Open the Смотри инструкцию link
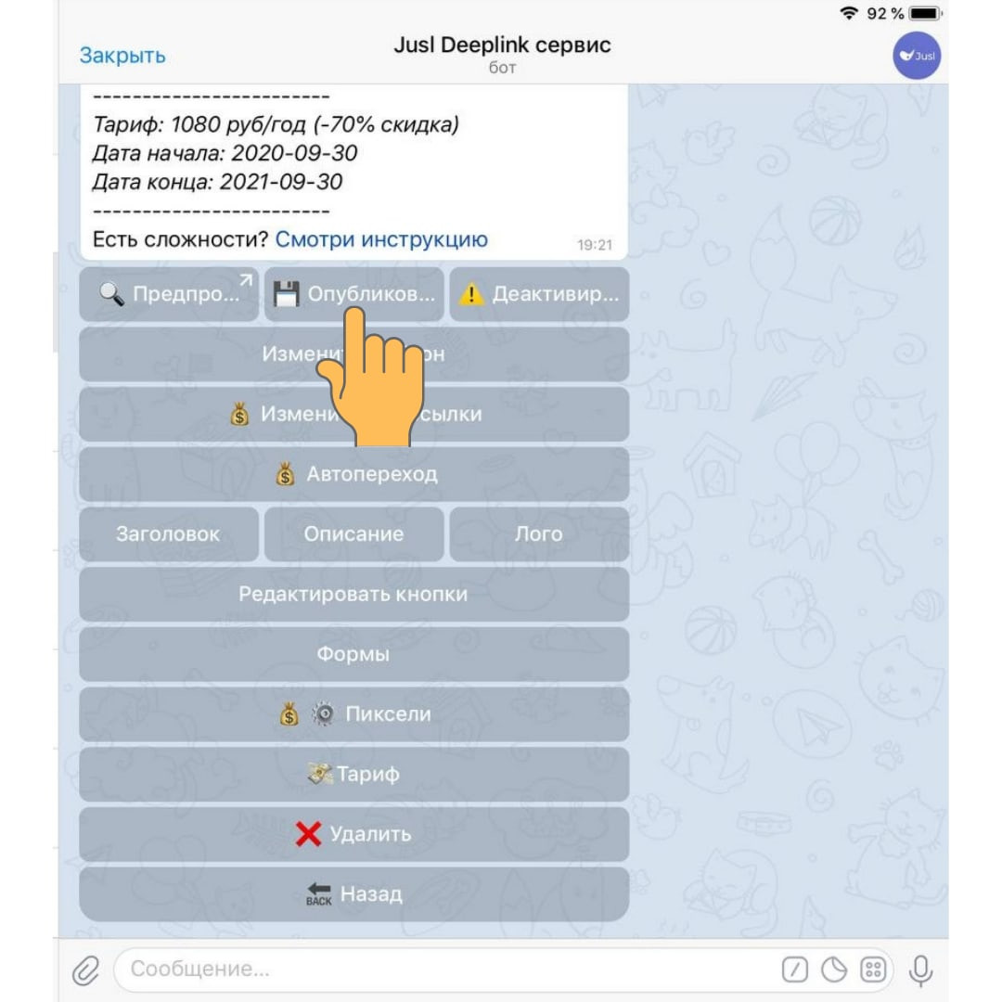The width and height of the screenshot is (1002, 1002). (381, 239)
